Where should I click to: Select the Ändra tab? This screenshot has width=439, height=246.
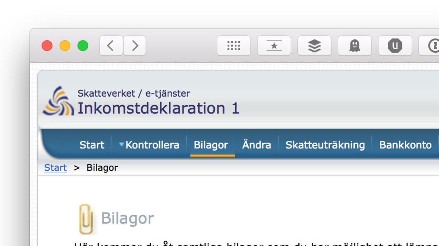tap(256, 145)
